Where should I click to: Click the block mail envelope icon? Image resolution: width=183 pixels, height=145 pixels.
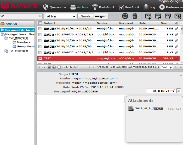click(x=178, y=16)
